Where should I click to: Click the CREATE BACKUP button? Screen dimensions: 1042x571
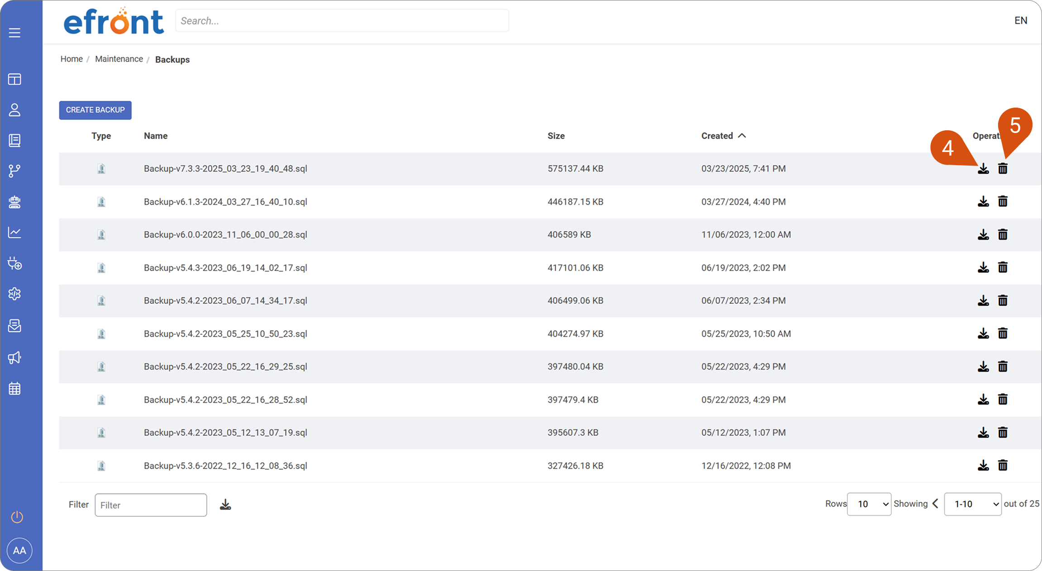[95, 110]
